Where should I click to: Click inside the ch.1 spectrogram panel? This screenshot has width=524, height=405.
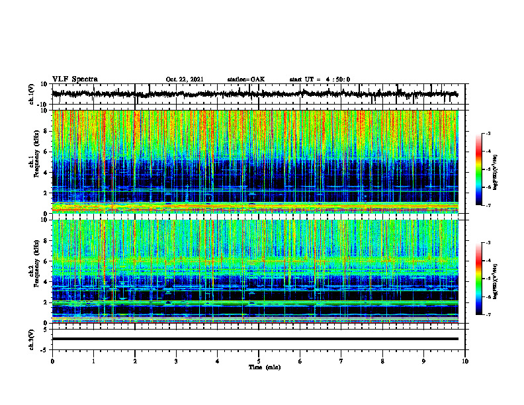[x=255, y=161]
